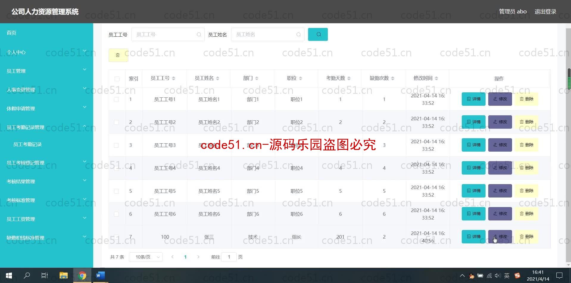Sort 缺勤次数 column using sort arrows
The height and width of the screenshot is (283, 571).
(x=393, y=78)
